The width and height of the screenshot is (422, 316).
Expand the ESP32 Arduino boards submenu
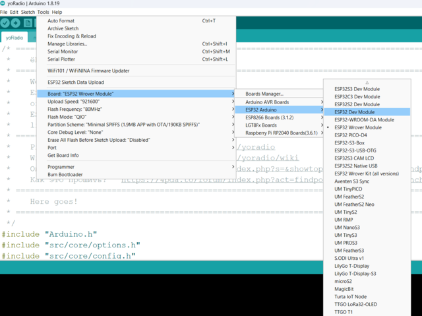point(280,110)
